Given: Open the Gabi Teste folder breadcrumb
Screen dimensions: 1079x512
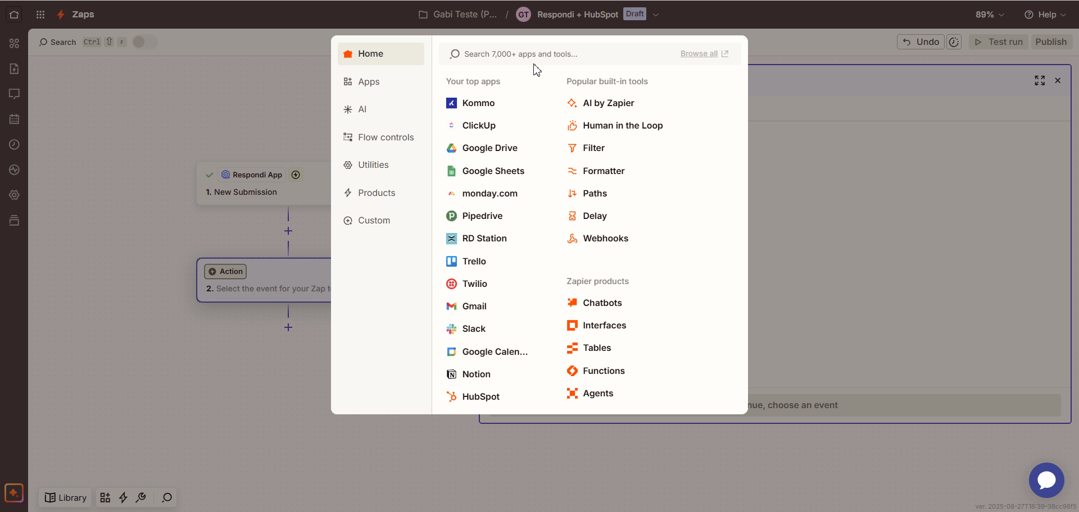Looking at the screenshot, I should [x=458, y=15].
